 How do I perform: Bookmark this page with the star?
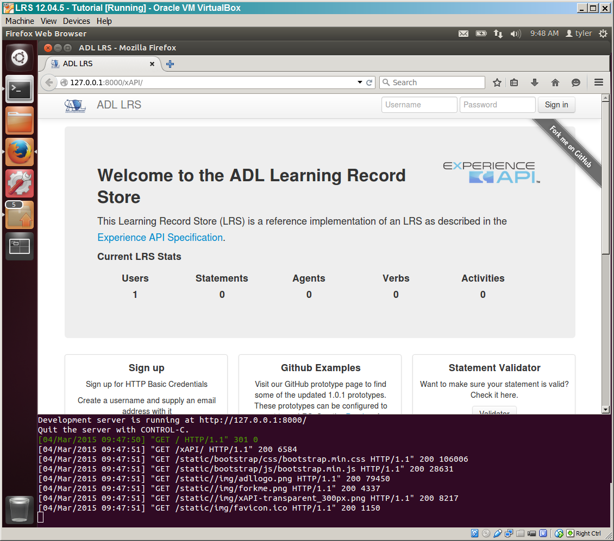pos(497,82)
